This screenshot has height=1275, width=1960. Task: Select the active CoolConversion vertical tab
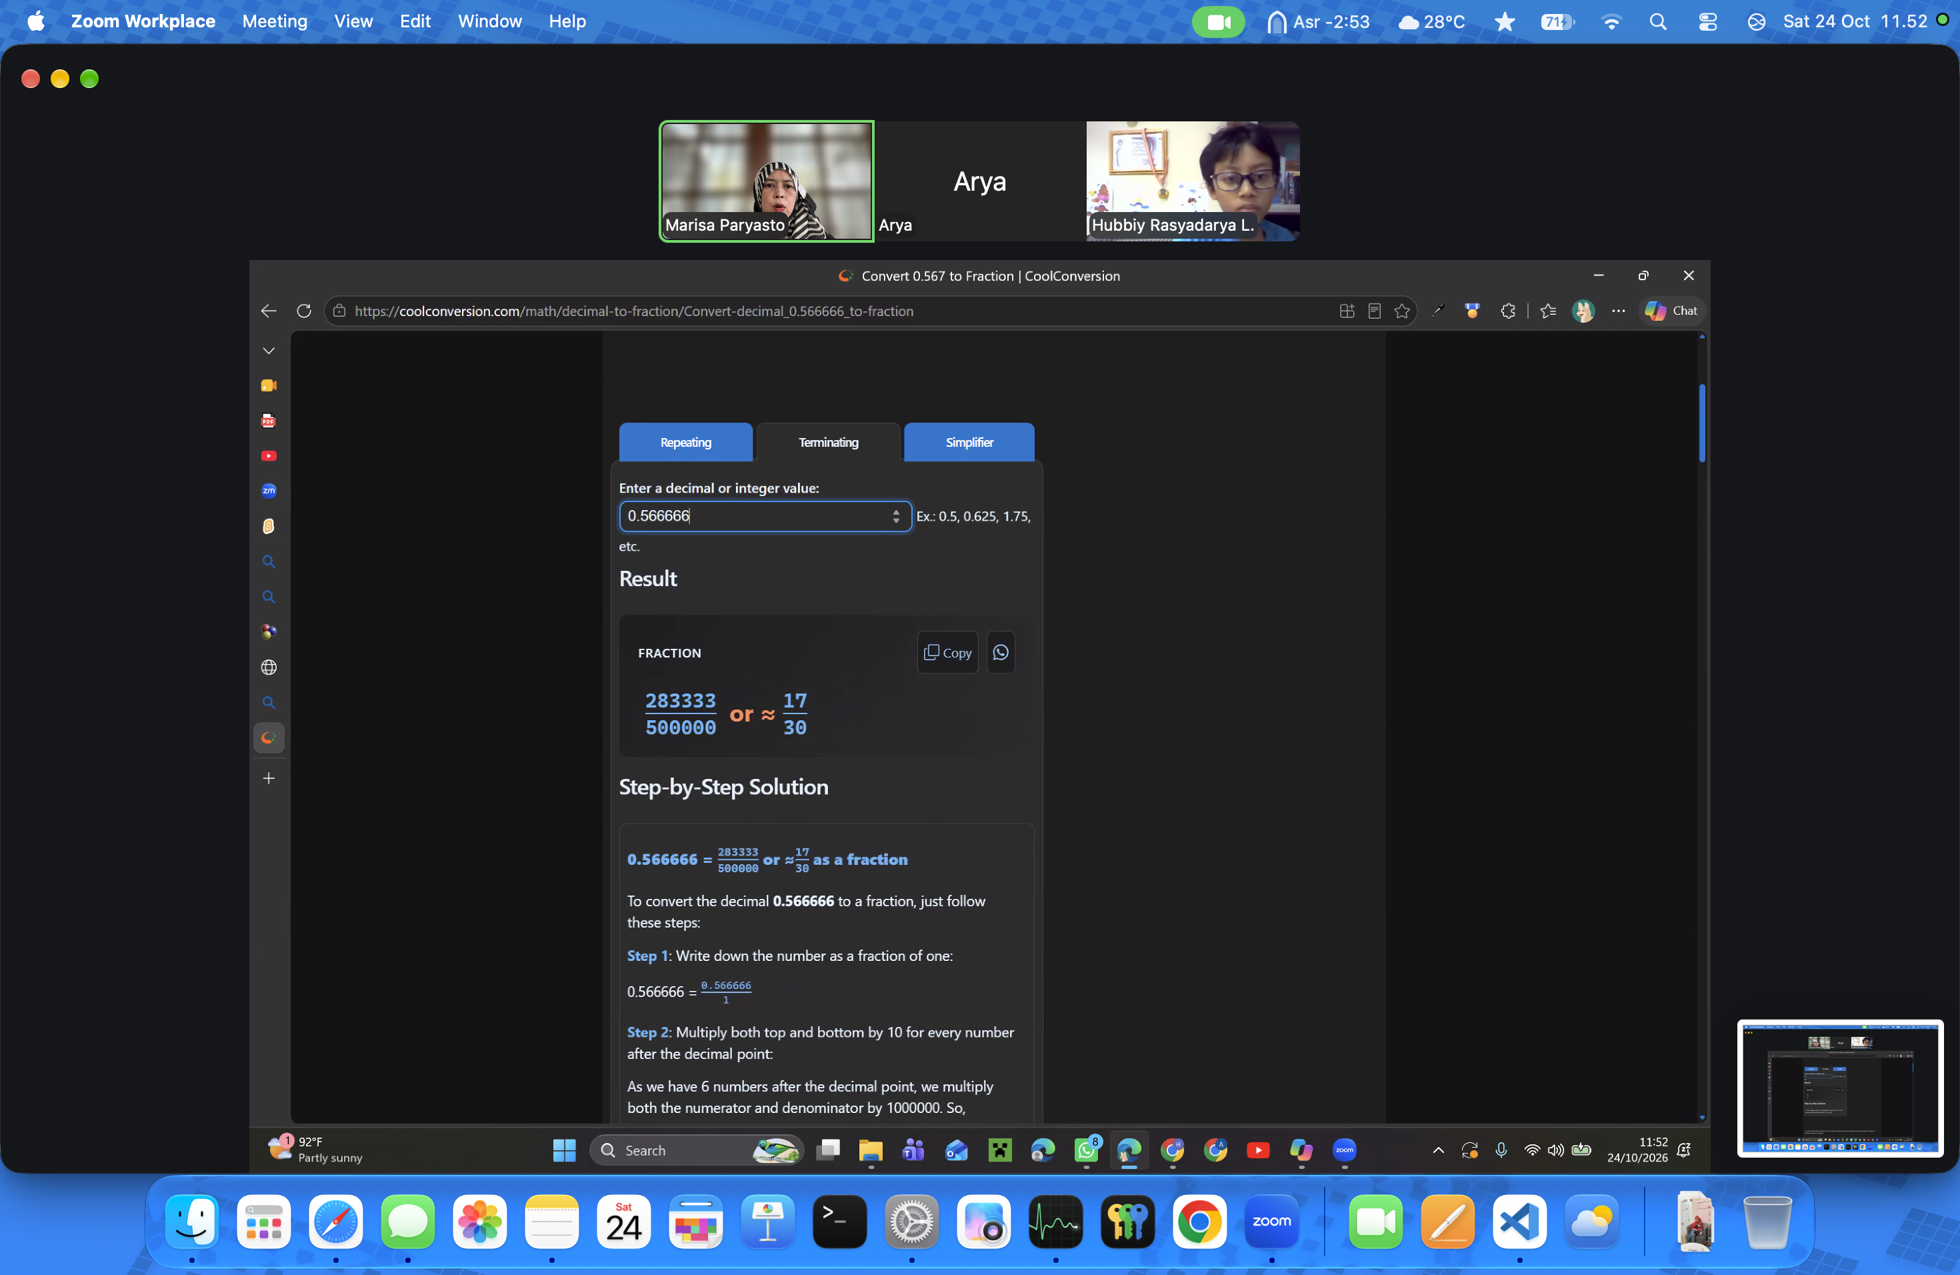(269, 738)
